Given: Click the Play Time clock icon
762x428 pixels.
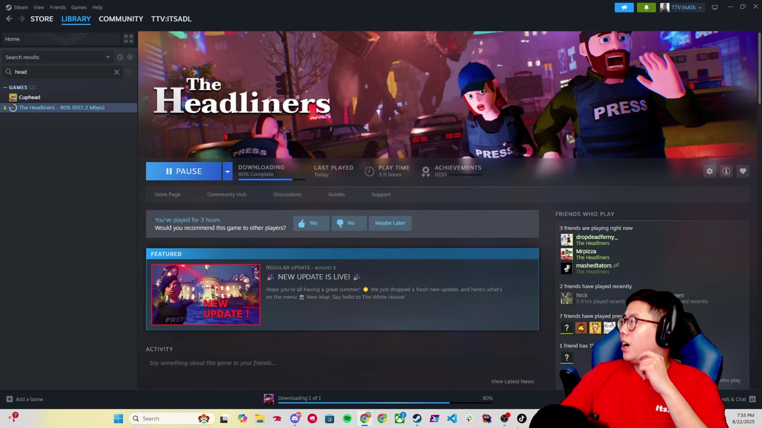Looking at the screenshot, I should 369,171.
